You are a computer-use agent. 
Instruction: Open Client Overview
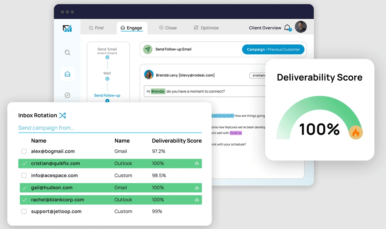pos(264,28)
